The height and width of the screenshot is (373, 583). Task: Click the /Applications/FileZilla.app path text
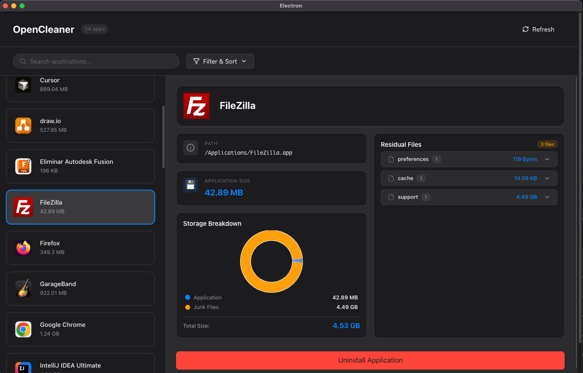click(248, 153)
